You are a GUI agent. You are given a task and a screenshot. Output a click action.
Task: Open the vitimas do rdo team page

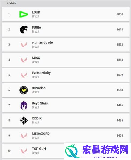click(42, 43)
